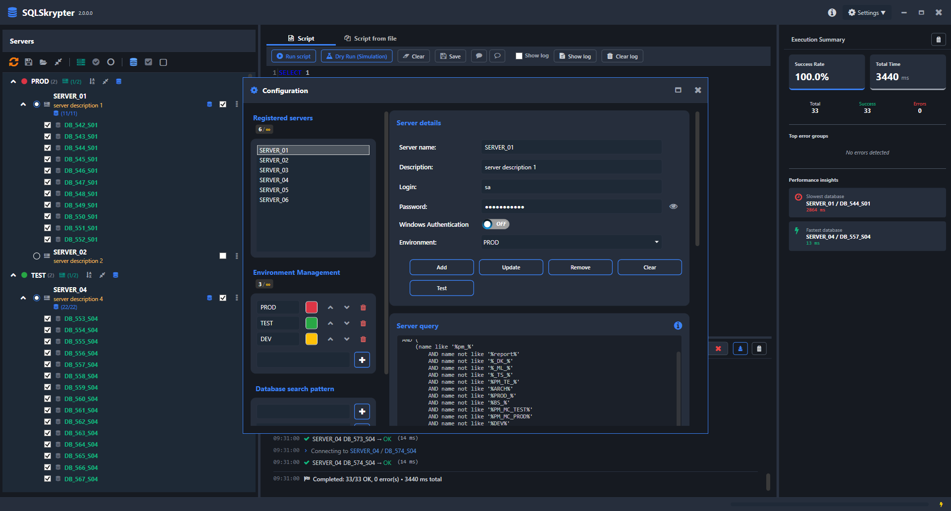Click the green TEST color swatch

click(312, 323)
